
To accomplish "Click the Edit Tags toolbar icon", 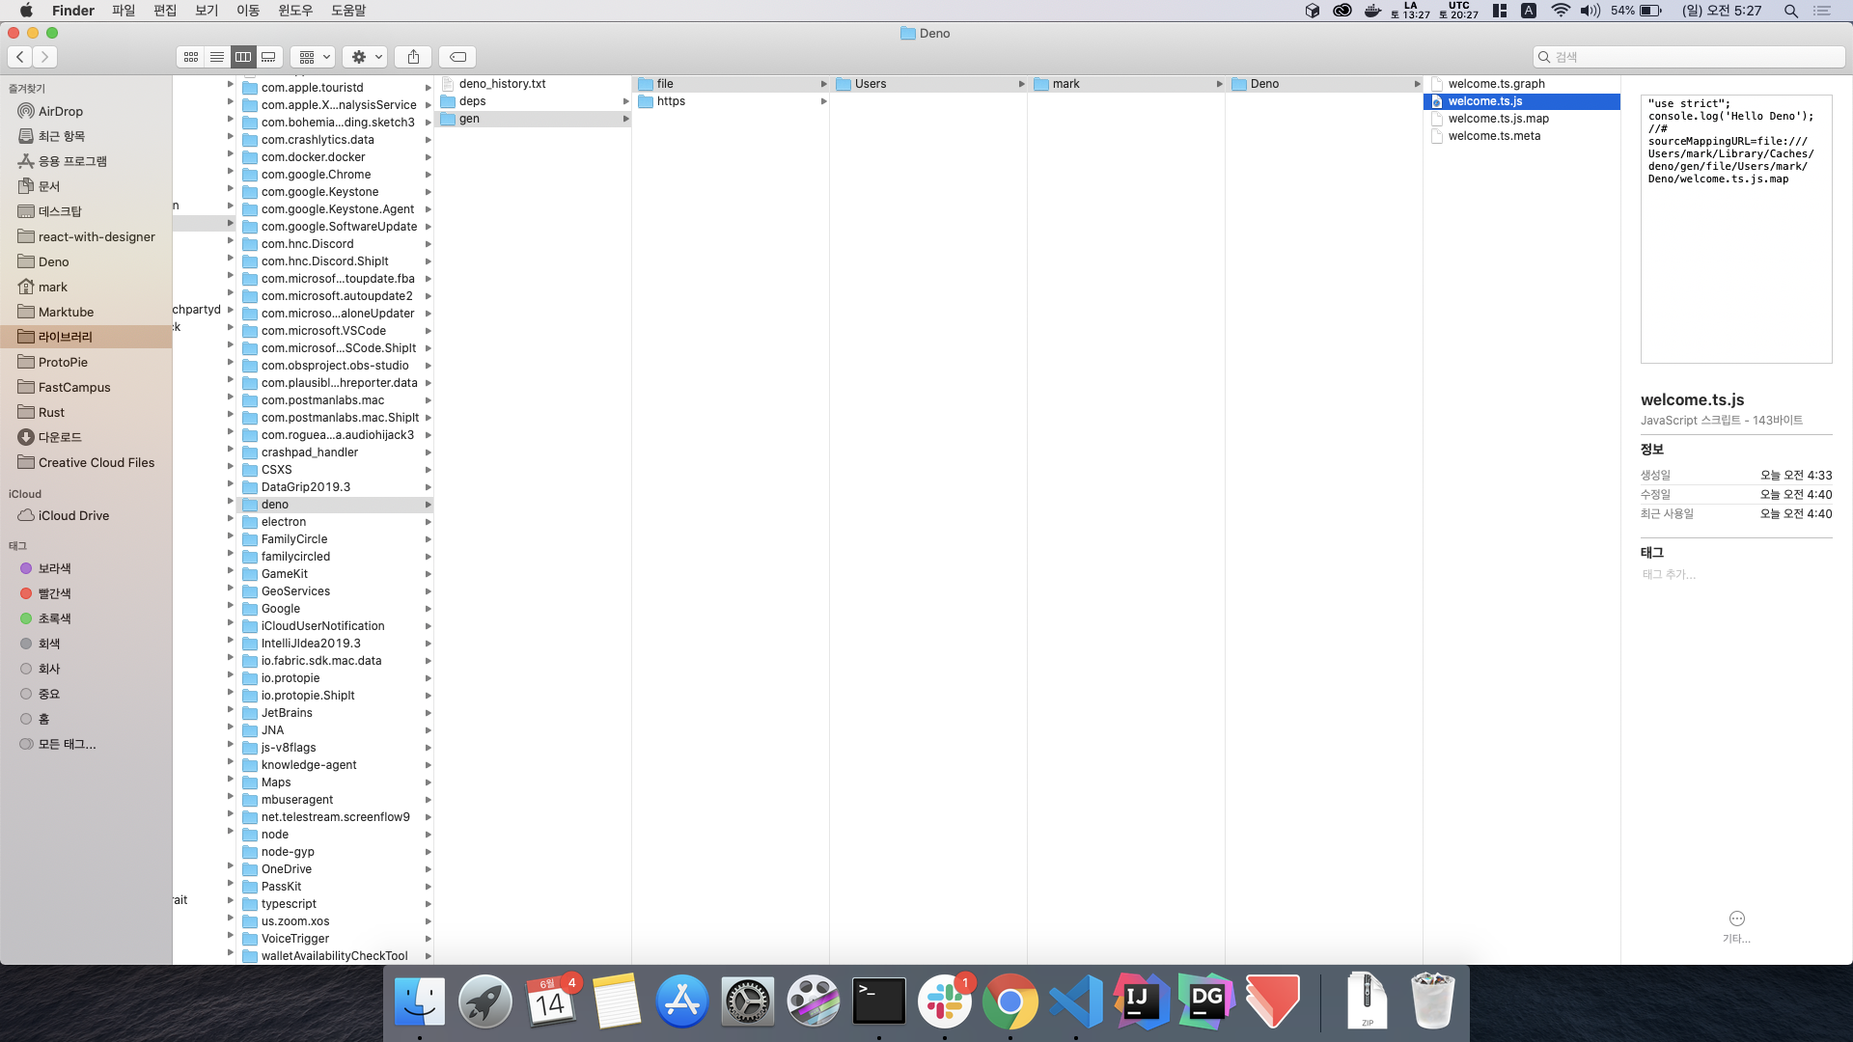I will tap(458, 57).
